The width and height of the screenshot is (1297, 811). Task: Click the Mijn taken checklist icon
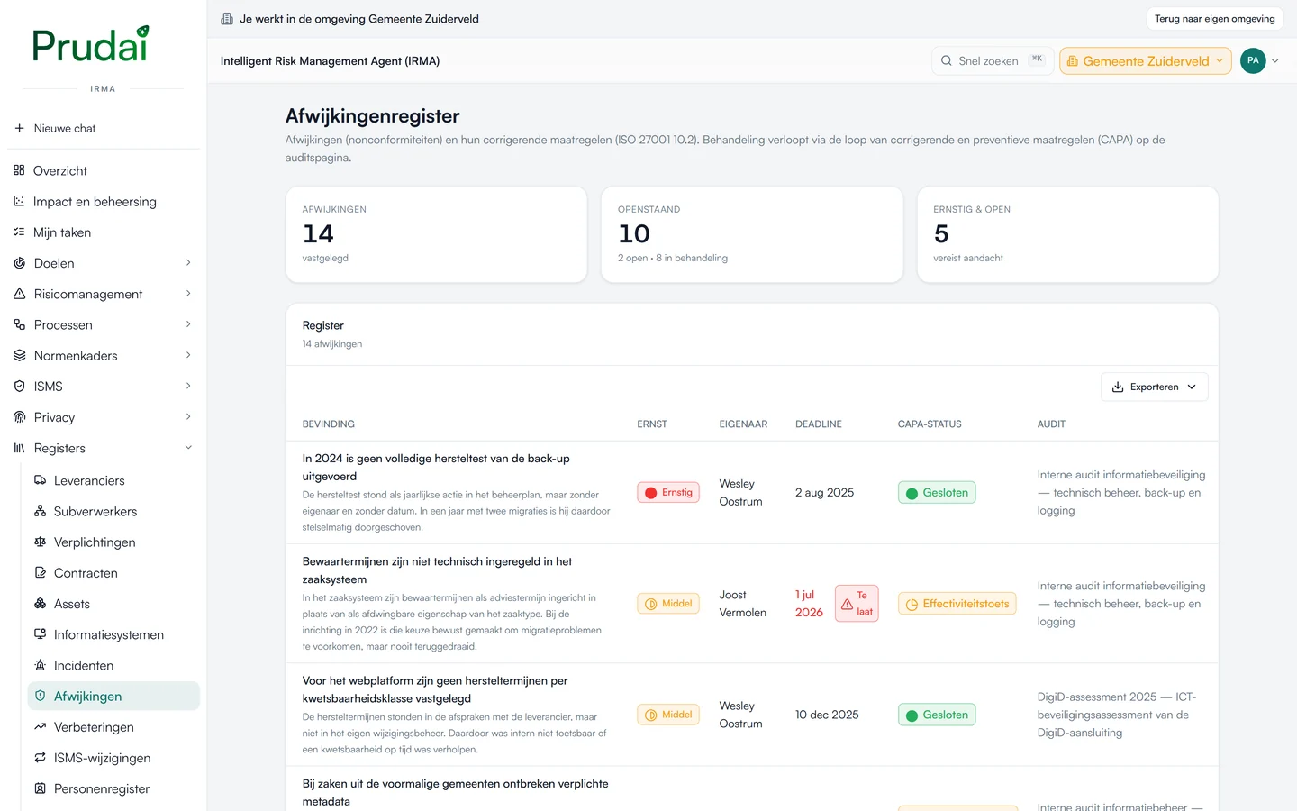point(19,232)
